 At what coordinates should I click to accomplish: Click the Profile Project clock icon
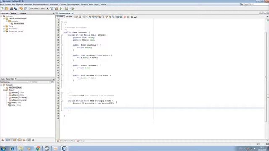tap(72, 8)
